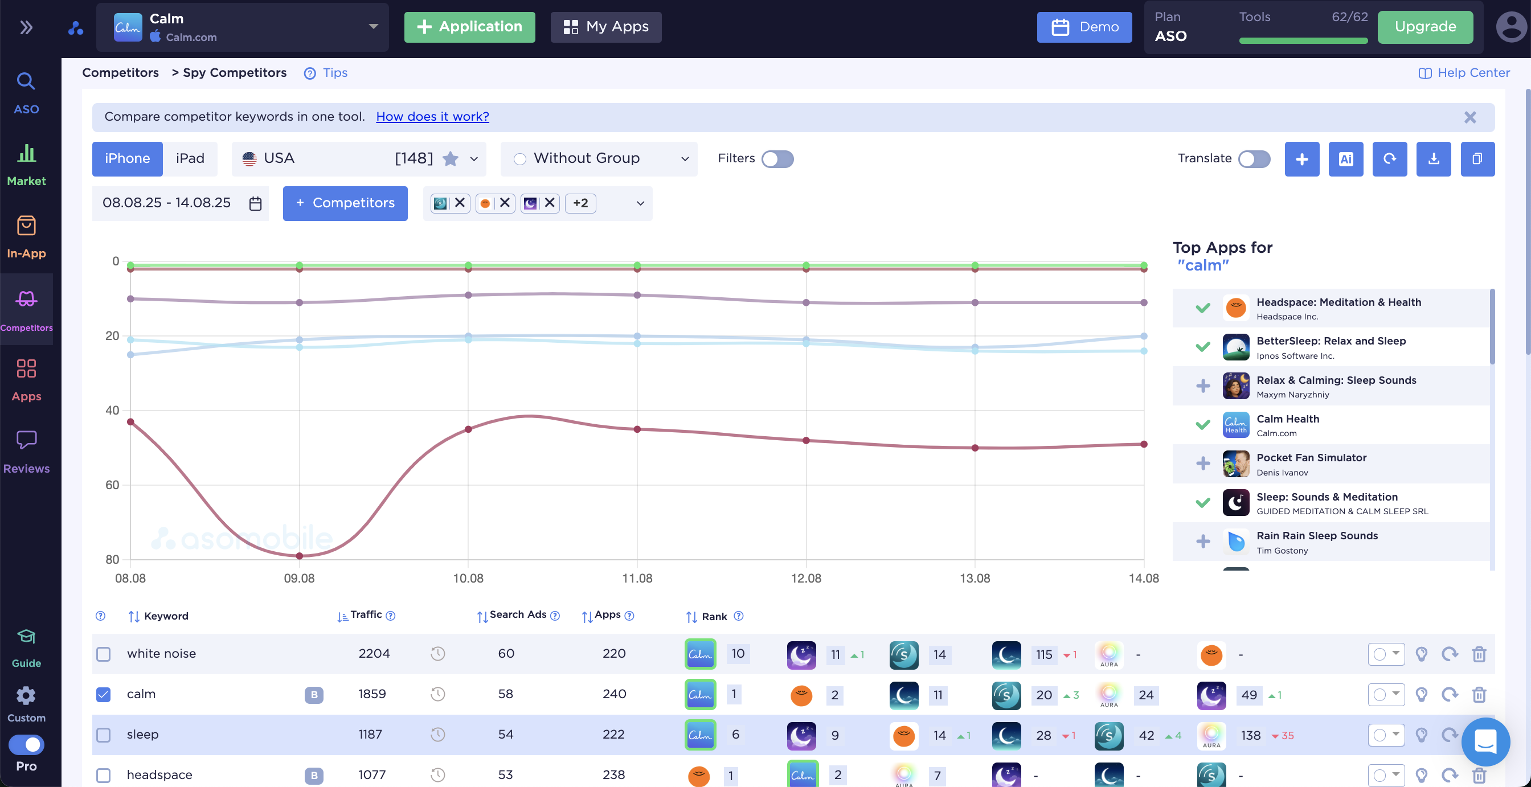The height and width of the screenshot is (787, 1531).
Task: Delete the white noise keyword with trash icon
Action: click(1479, 654)
